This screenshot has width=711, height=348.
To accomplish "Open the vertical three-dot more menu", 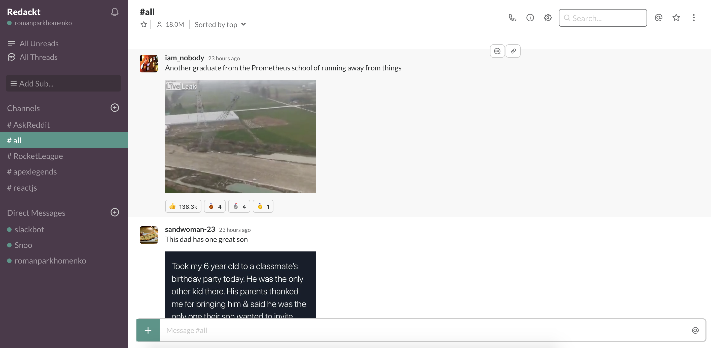I will (x=694, y=18).
